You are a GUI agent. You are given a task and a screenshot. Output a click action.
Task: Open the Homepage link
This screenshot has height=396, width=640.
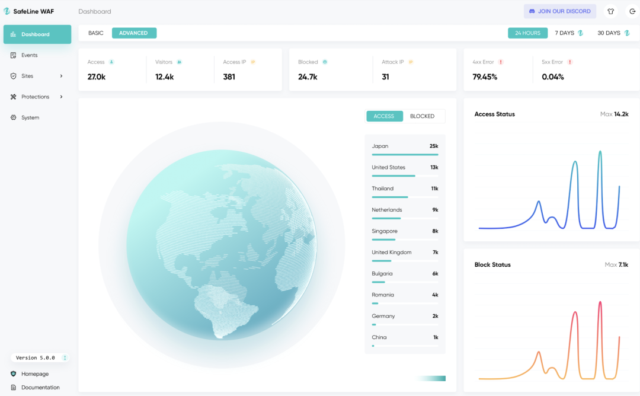point(35,374)
